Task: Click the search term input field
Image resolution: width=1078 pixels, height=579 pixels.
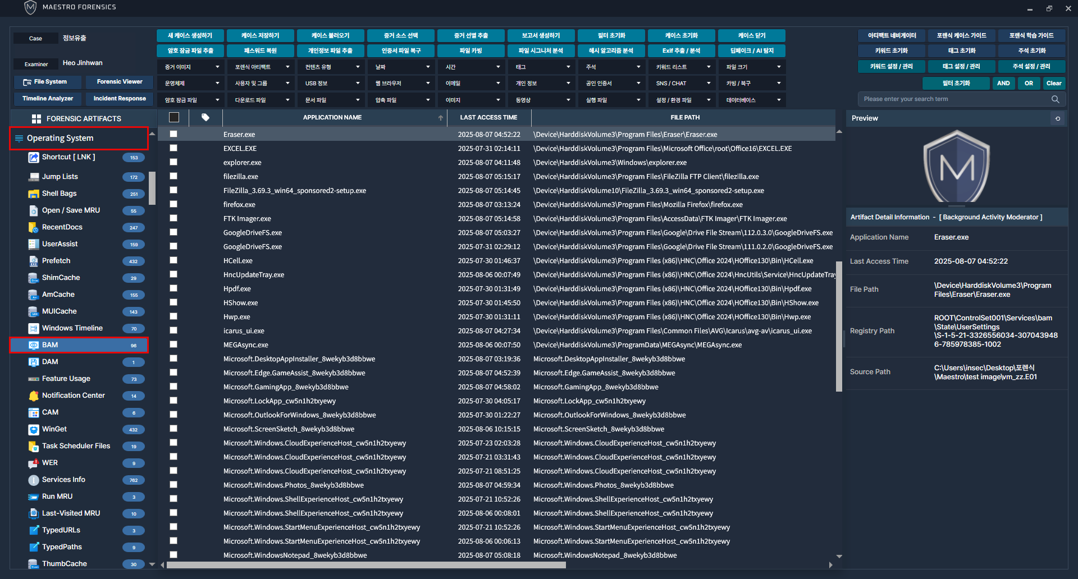Action: coord(954,99)
